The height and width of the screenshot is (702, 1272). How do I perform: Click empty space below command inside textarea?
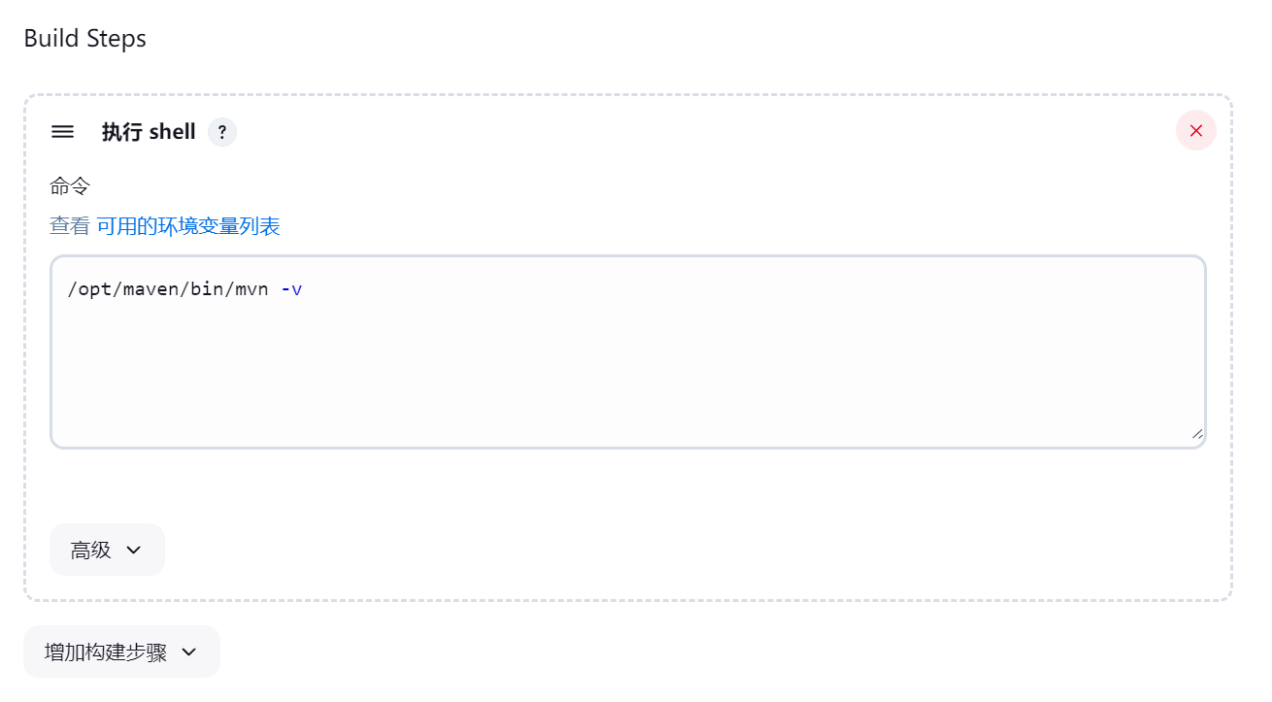[x=628, y=379]
